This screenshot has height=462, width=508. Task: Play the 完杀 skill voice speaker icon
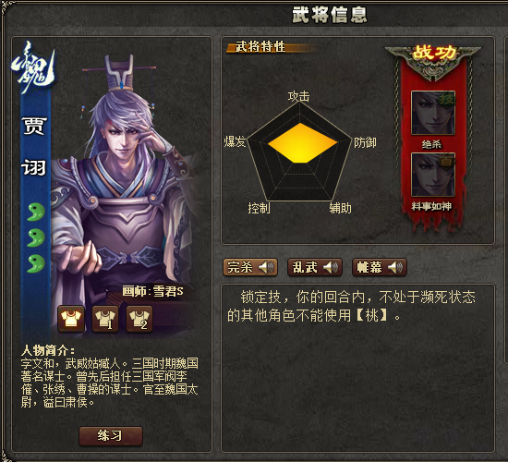[266, 267]
